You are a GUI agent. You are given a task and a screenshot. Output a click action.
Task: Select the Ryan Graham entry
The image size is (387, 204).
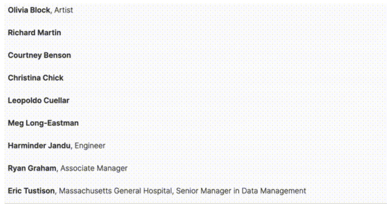32,168
